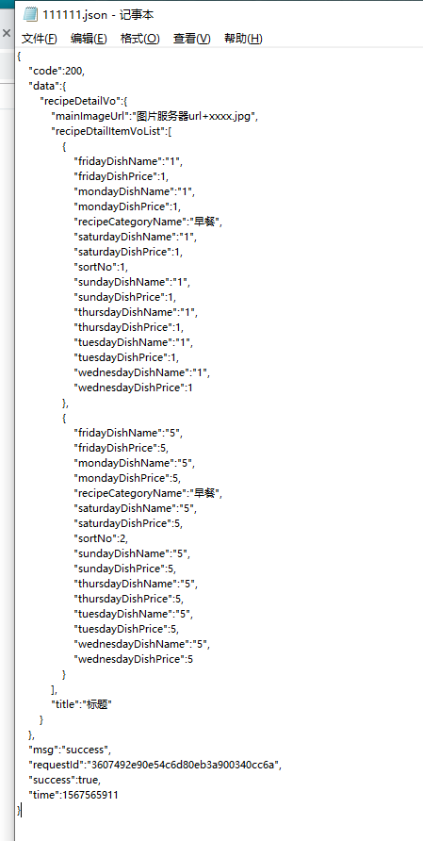Open the 格式(O) menu

[140, 39]
